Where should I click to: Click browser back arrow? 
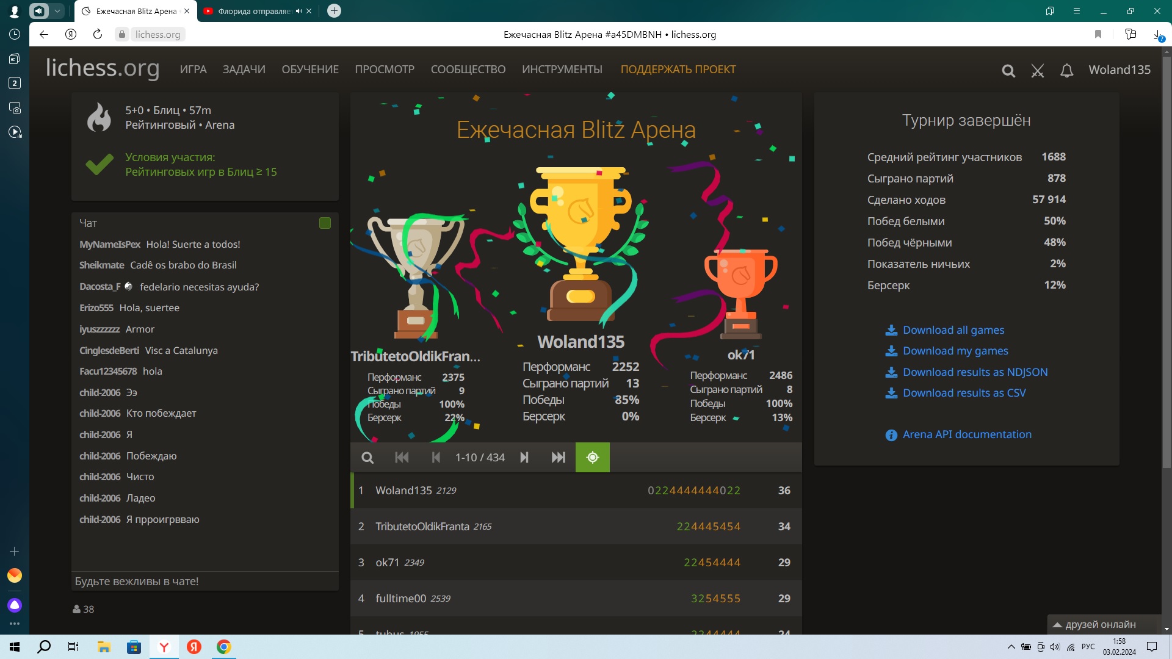click(44, 35)
